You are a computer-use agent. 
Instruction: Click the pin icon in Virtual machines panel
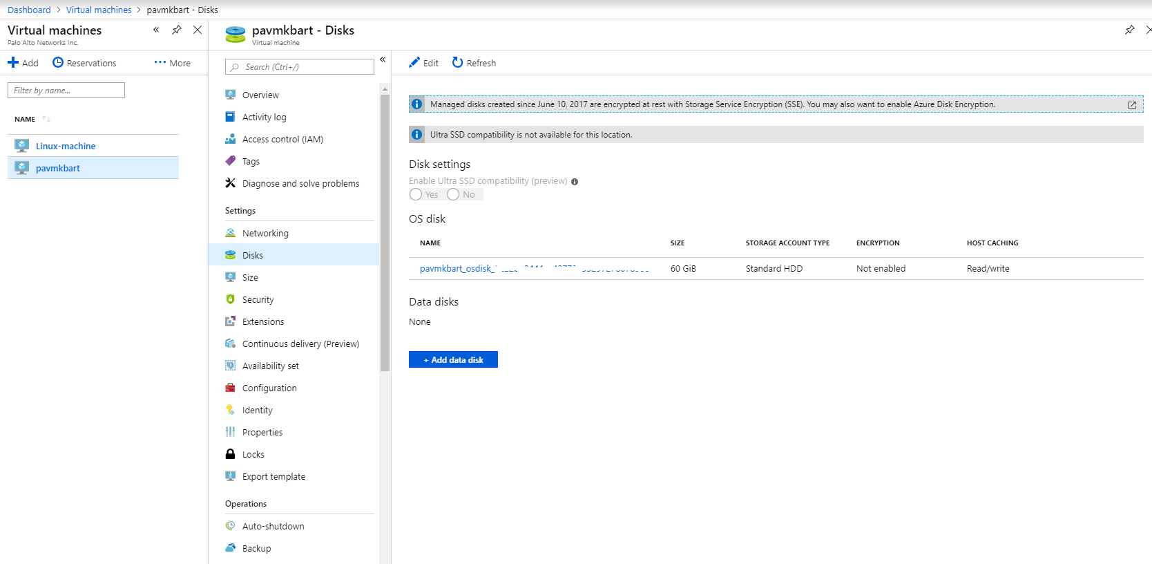pyautogui.click(x=177, y=30)
